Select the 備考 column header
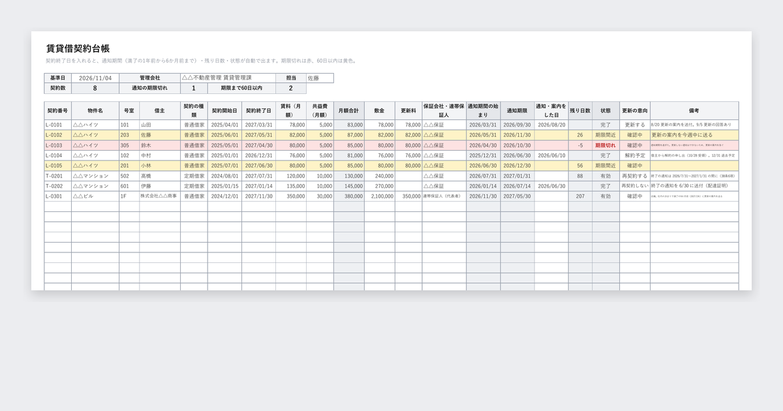This screenshot has width=783, height=411. tap(694, 110)
